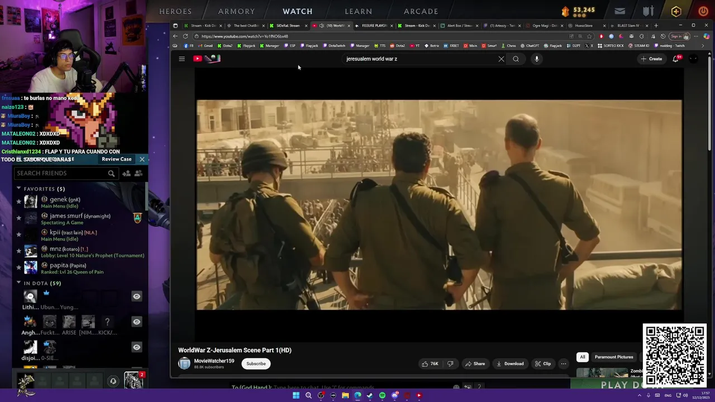The image size is (715, 402).
Task: Open Steam from the taskbar
Action: tap(370, 395)
